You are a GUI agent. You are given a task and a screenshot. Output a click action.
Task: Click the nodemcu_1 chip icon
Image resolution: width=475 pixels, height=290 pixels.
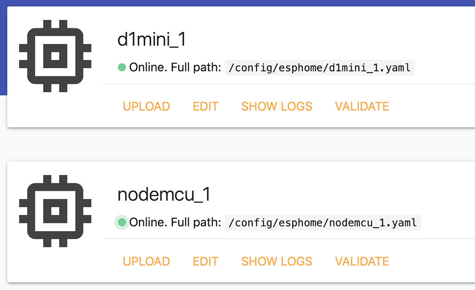tap(55, 211)
